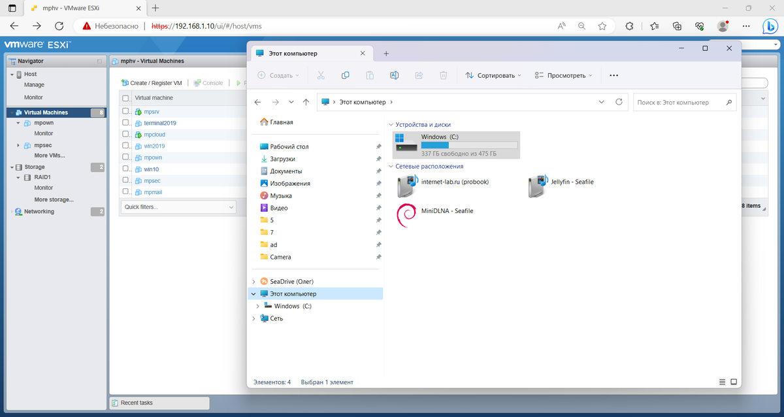Go up one folder level
The height and width of the screenshot is (417, 784).
pyautogui.click(x=306, y=103)
